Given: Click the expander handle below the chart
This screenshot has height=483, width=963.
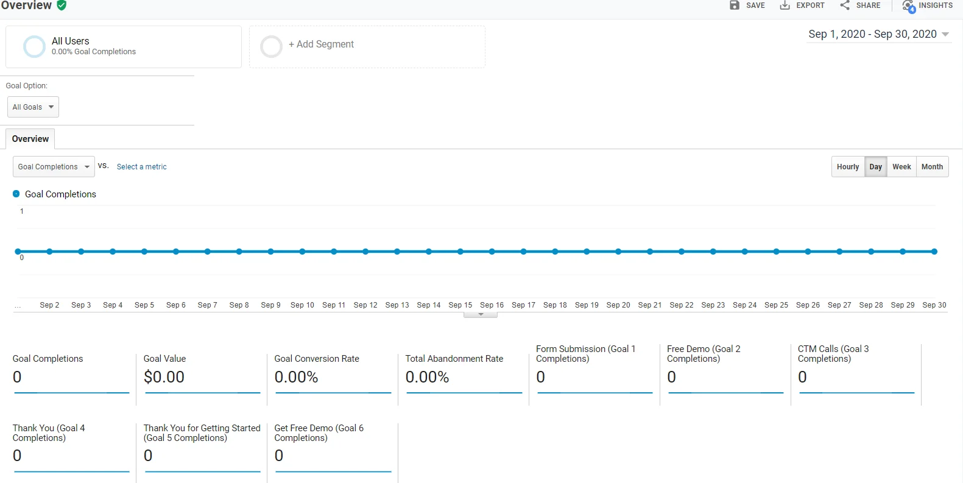Looking at the screenshot, I should 481,315.
